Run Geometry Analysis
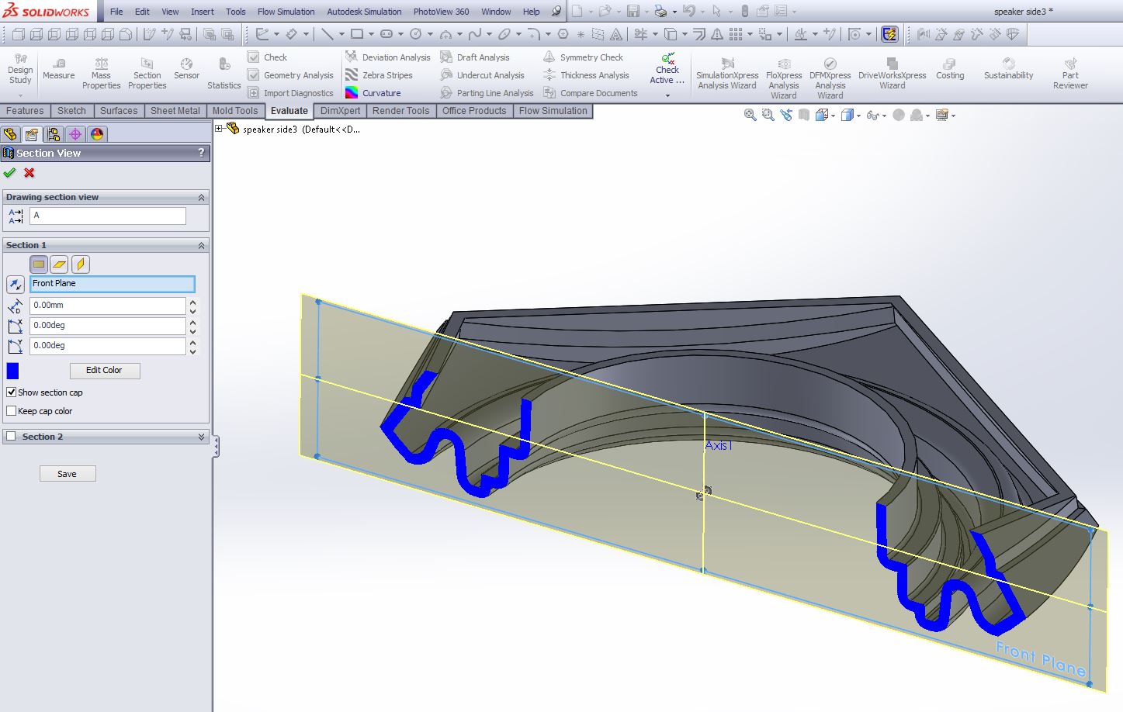The height and width of the screenshot is (712, 1123). point(290,75)
